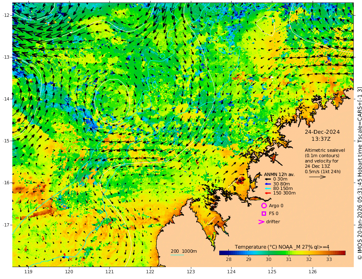Click latitude axis label -13
Image resolution: width=362 pixels, height=279 pixels.
pyautogui.click(x=6, y=57)
